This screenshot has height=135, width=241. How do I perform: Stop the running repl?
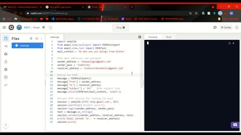point(120,27)
